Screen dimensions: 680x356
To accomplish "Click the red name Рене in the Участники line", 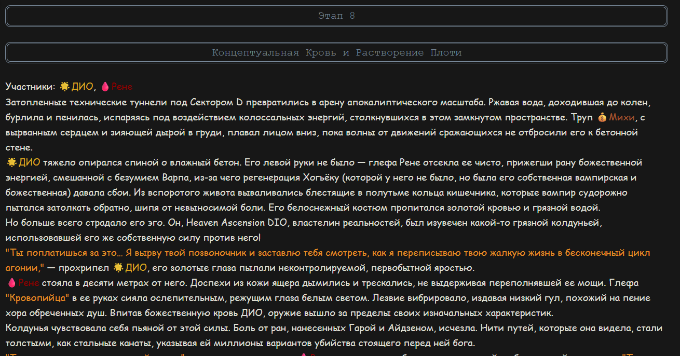I will tap(122, 87).
